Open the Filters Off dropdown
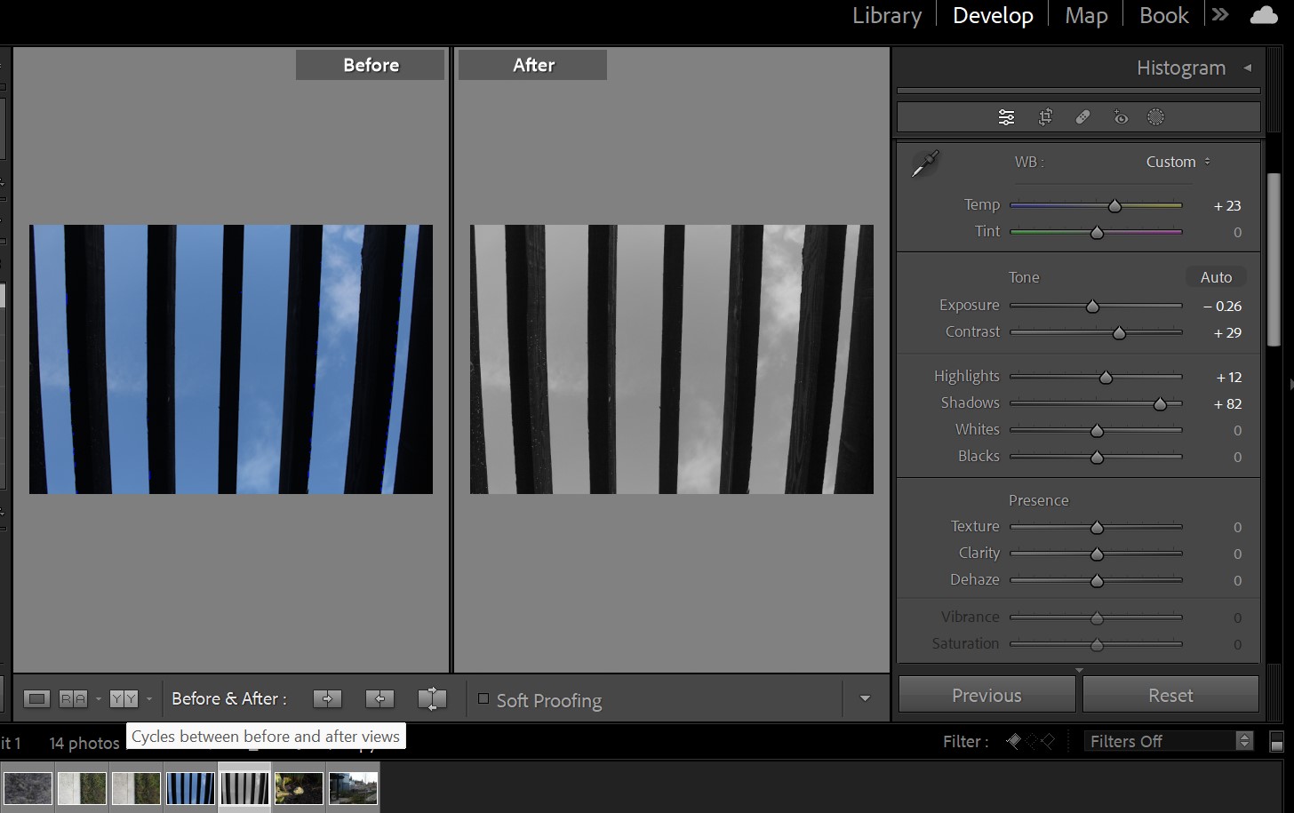The width and height of the screenshot is (1294, 813). 1169,741
